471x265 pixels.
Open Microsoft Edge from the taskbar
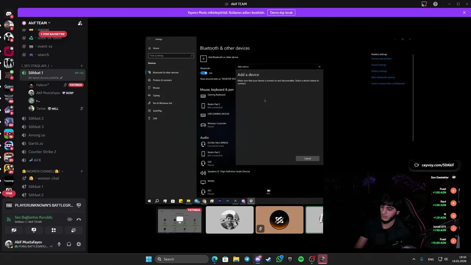pos(215,259)
